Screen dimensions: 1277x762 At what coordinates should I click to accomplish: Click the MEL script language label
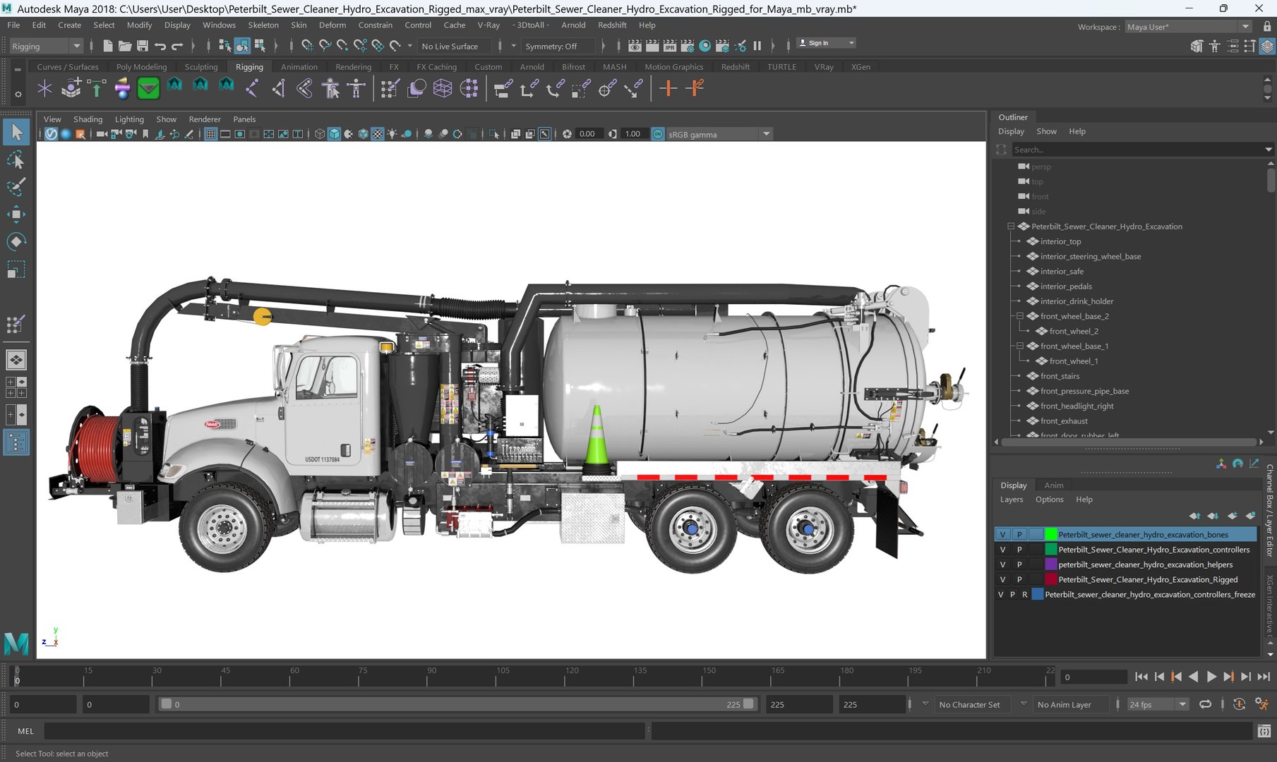click(x=26, y=731)
